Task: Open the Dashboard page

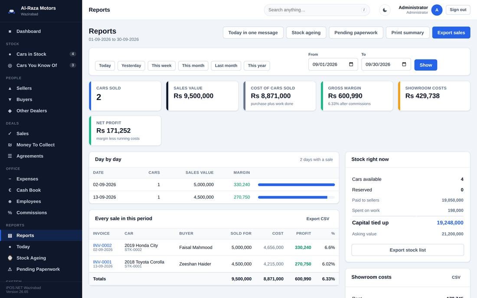Action: (x=41, y=31)
